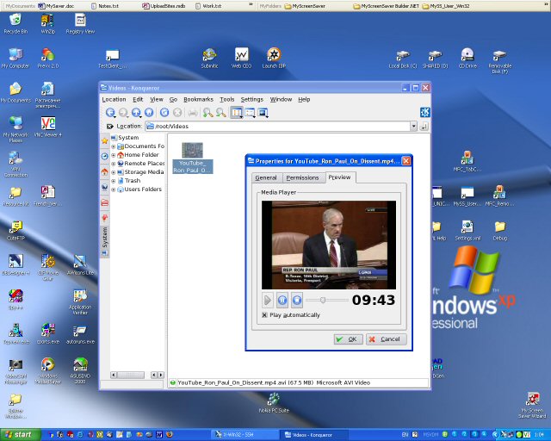Viewport: 551px width, 441px height.
Task: Open the Bookmarks menu
Action: 198,100
